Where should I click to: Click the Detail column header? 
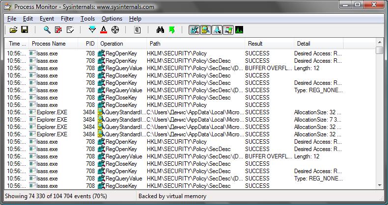click(x=319, y=44)
